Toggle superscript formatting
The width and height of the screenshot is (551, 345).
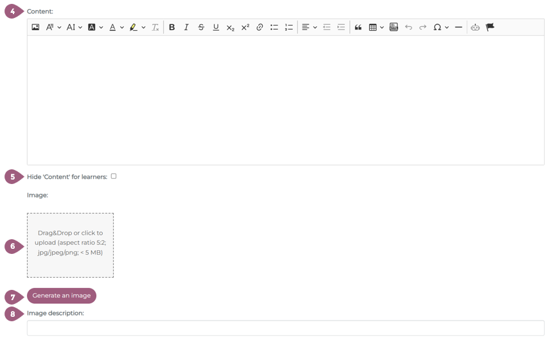pos(245,28)
